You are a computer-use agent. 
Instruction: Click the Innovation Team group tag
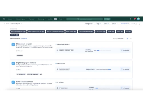69,50
